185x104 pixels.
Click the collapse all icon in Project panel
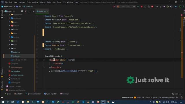(26, 11)
